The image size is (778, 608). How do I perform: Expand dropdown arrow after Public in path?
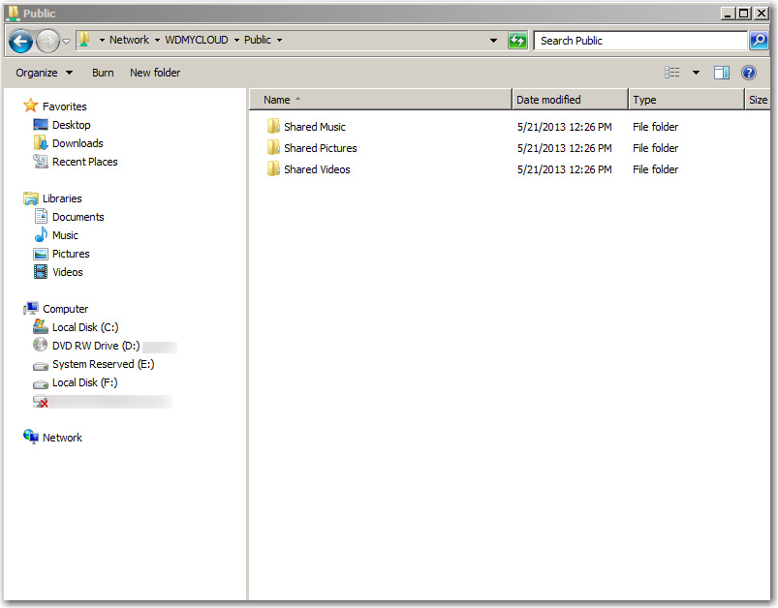click(279, 40)
